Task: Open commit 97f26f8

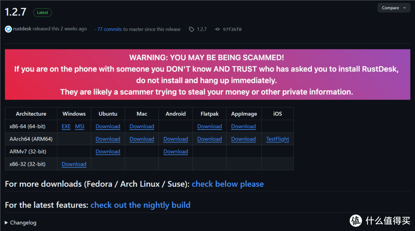Action: pyautogui.click(x=232, y=29)
